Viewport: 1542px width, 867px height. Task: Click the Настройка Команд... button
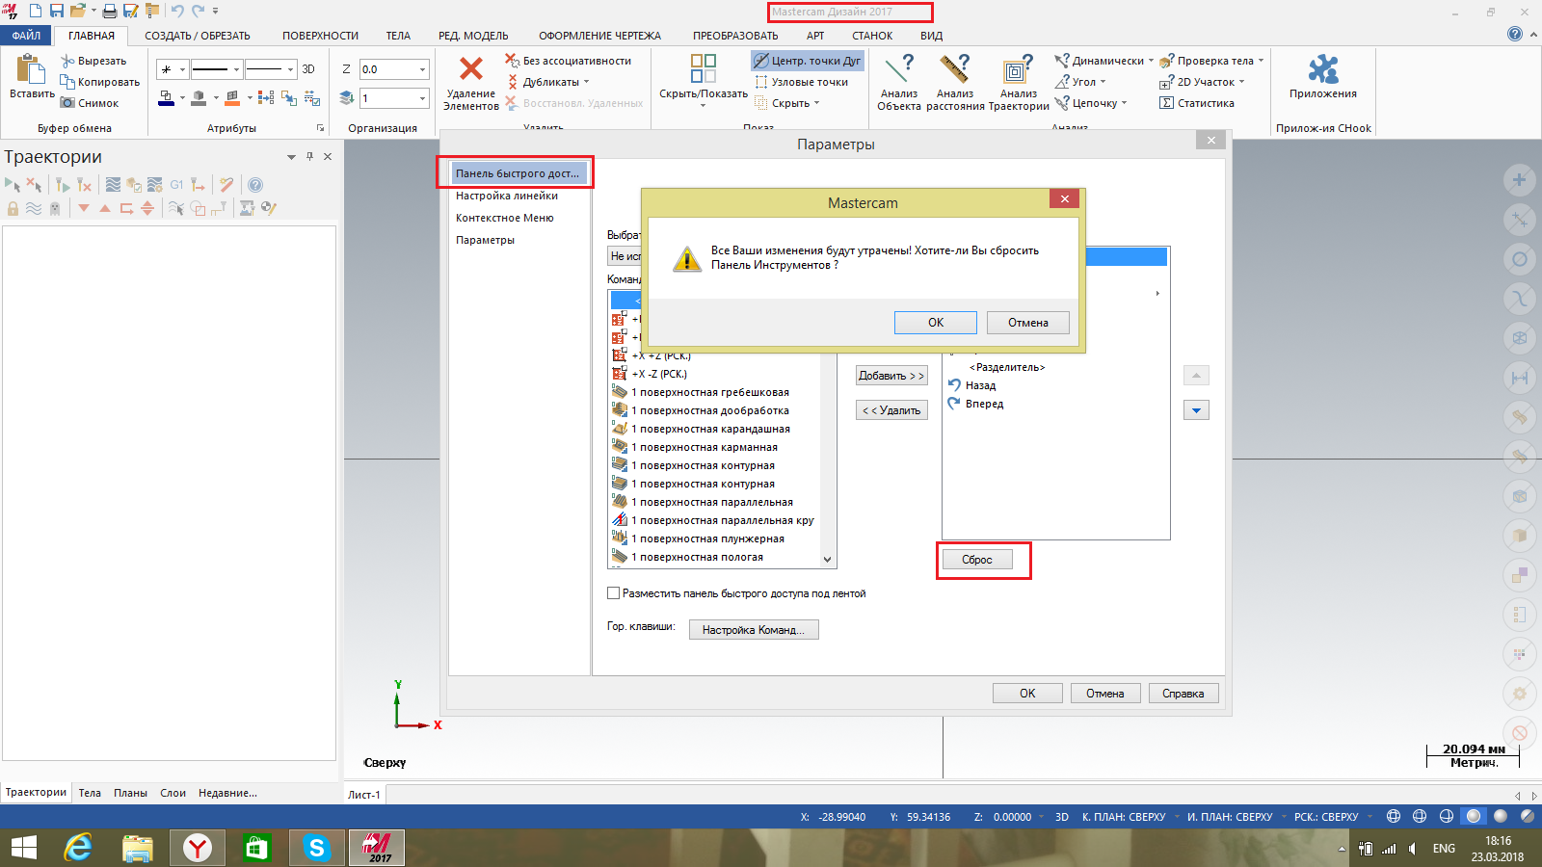point(754,630)
